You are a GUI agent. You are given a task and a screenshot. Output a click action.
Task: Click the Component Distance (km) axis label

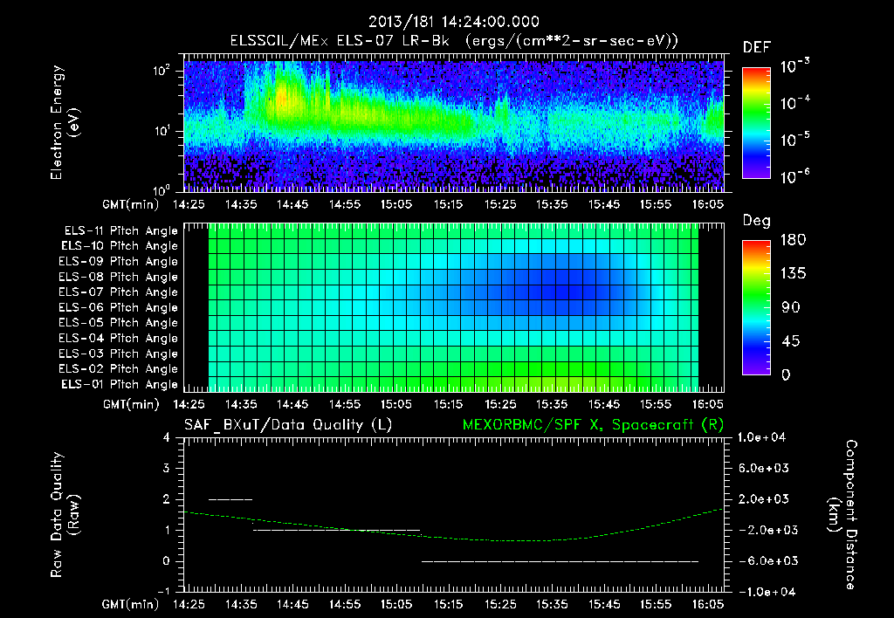tap(842, 515)
